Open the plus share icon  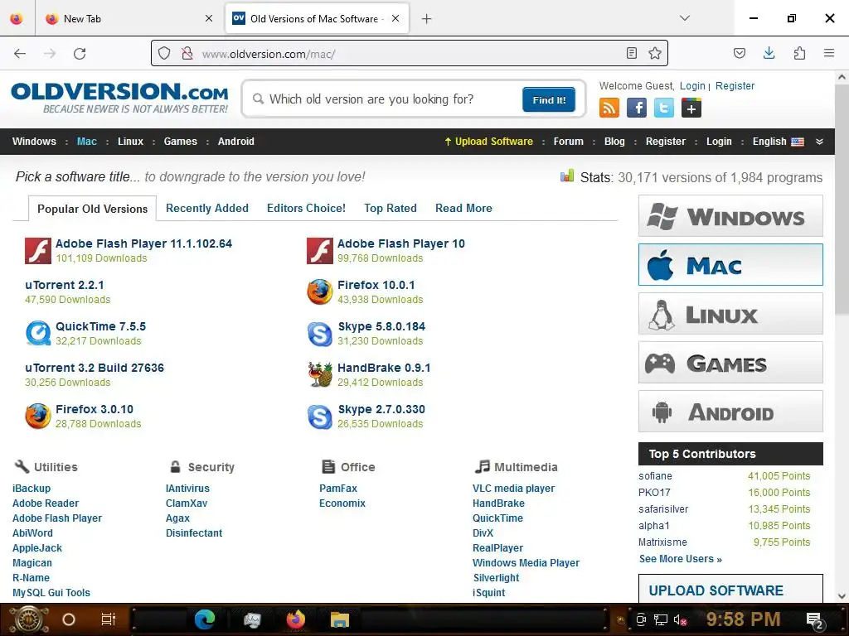691,108
